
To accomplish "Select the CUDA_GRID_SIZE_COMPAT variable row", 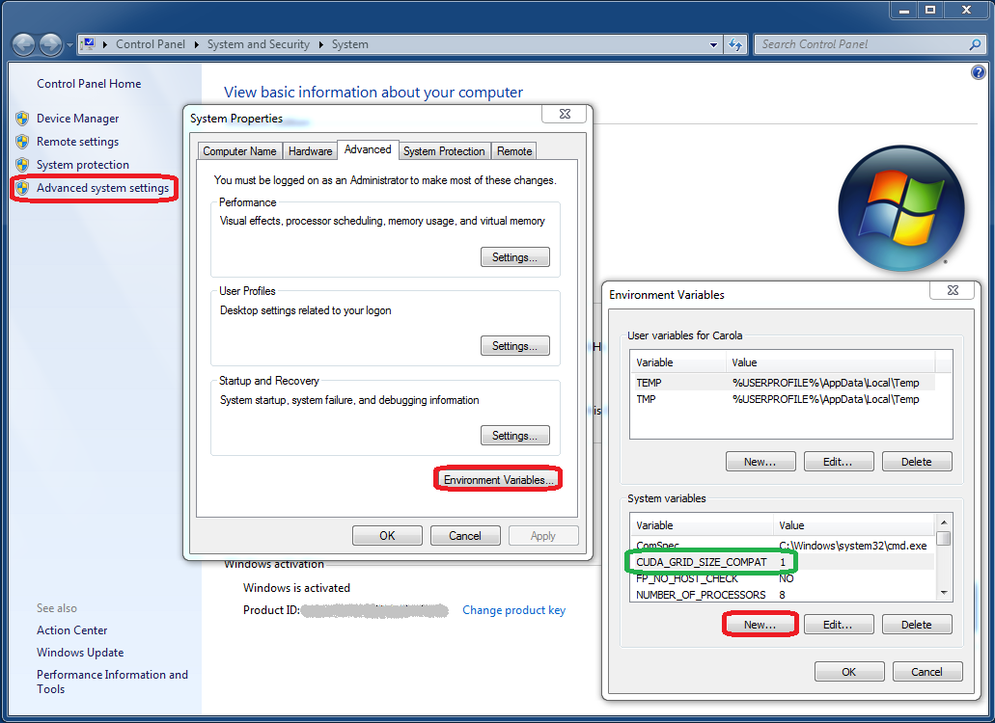I will 702,562.
